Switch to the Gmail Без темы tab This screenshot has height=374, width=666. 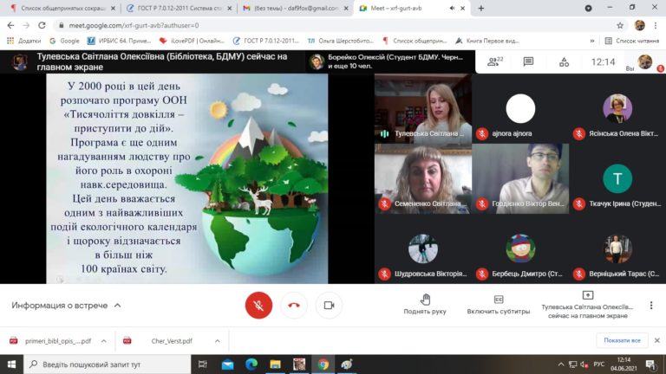pyautogui.click(x=296, y=8)
